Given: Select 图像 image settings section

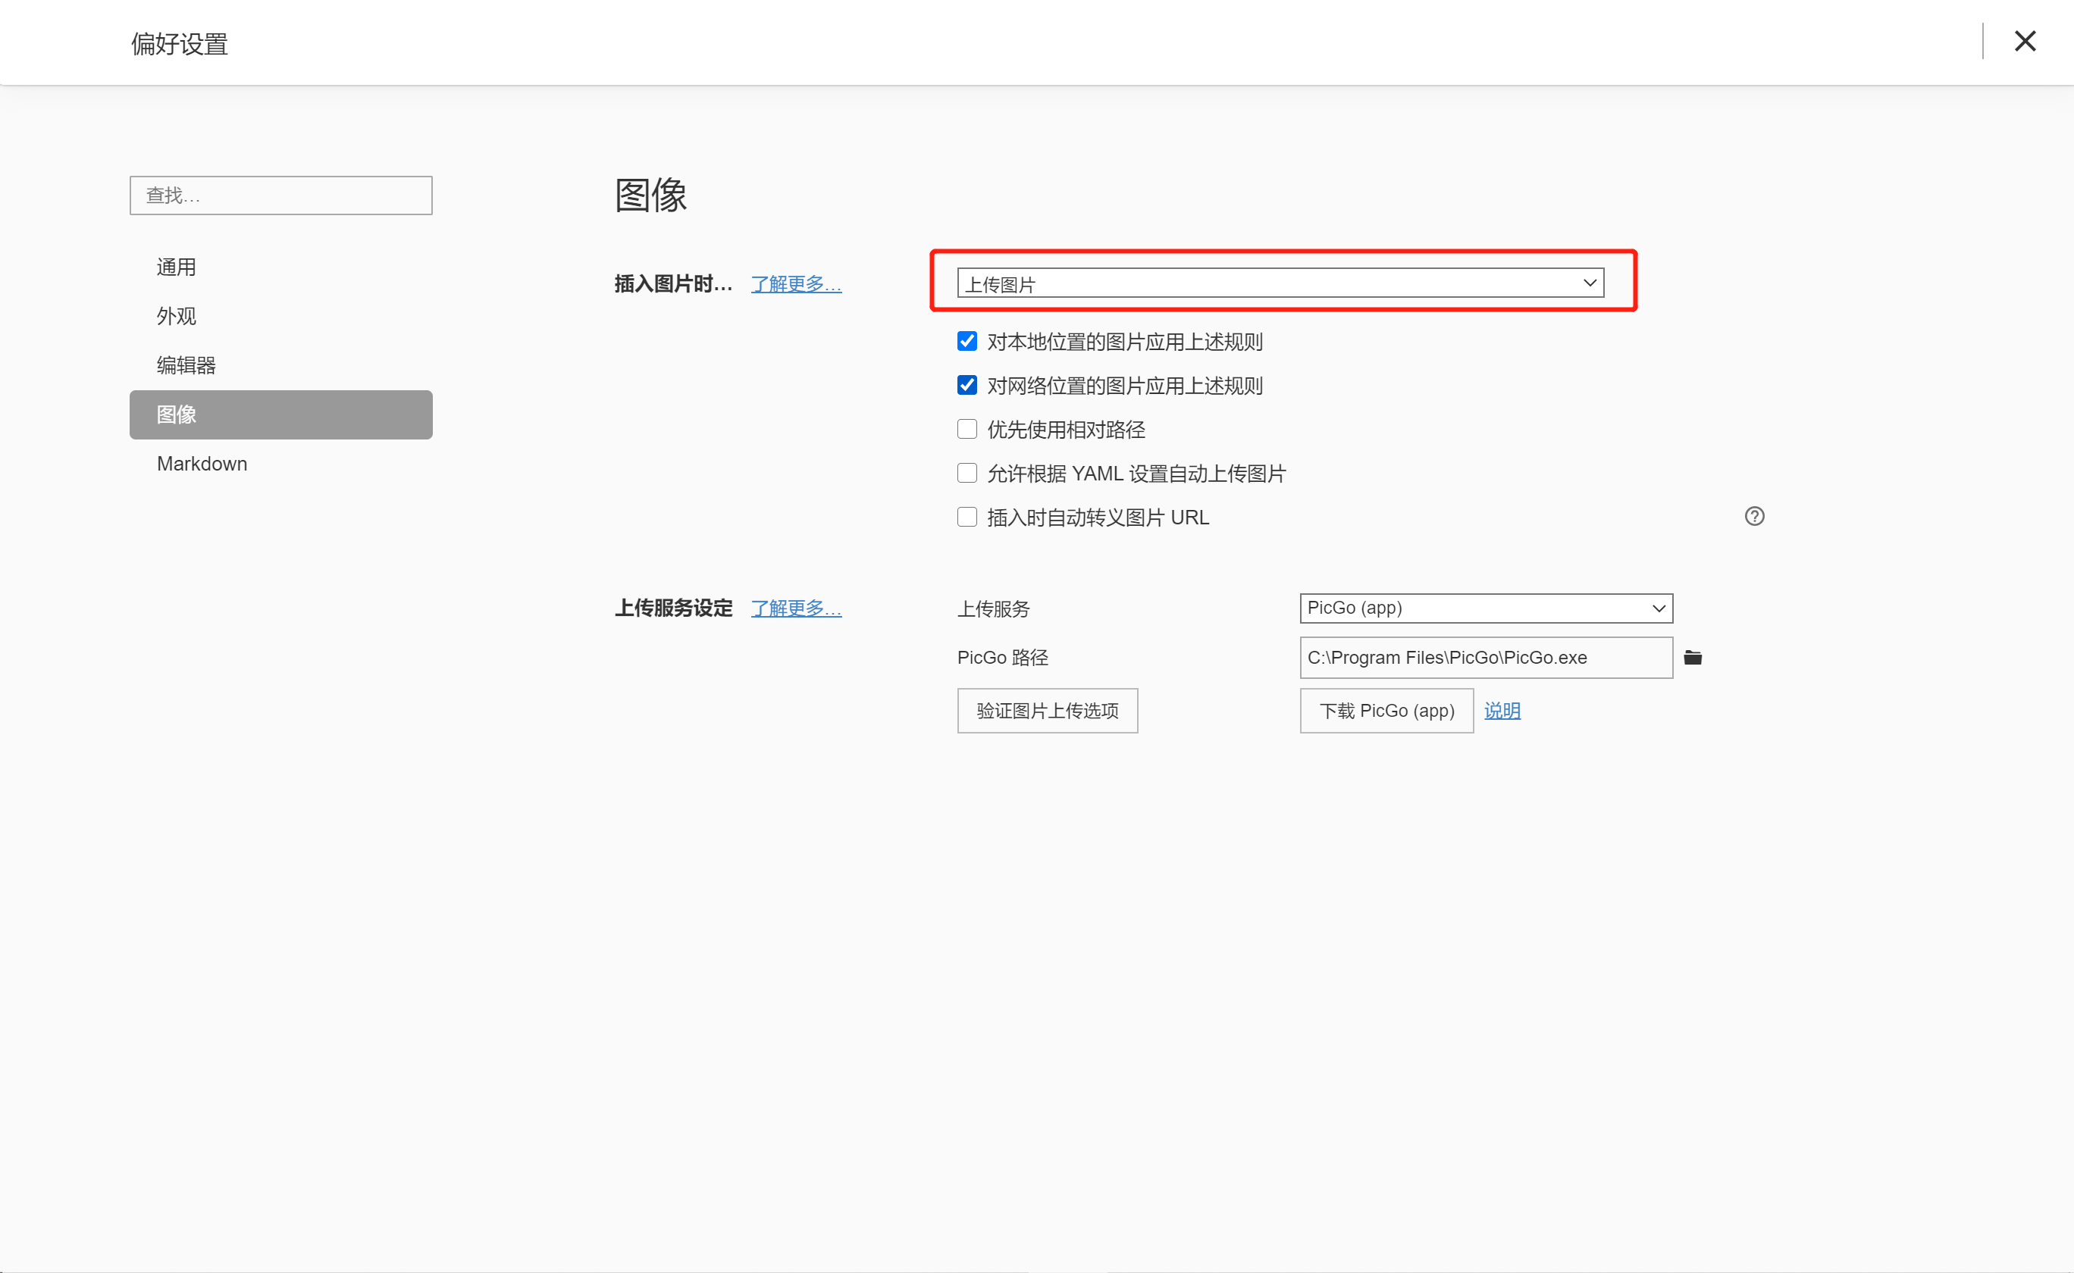Looking at the screenshot, I should pos(280,414).
